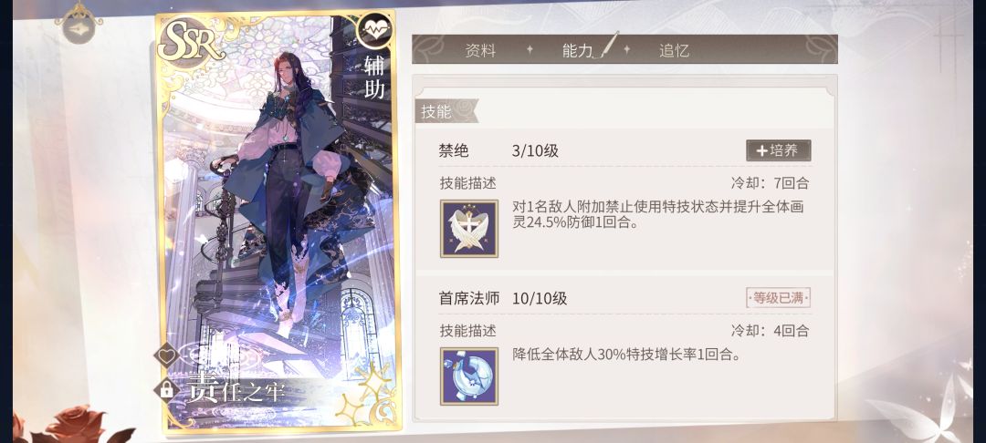Tap the 禁绝 skill winged cross icon

click(469, 229)
